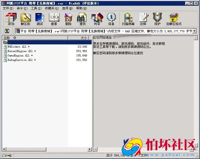Select the WHSocket.dll file icon
This screenshot has height=159, width=200.
pos(5,47)
